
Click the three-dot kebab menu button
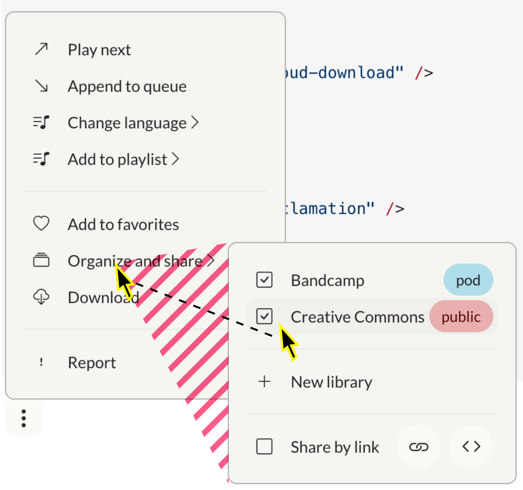tap(24, 418)
